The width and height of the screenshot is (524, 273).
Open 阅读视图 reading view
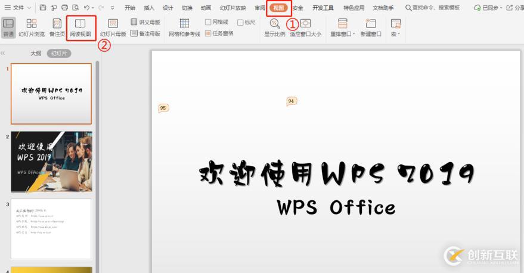click(80, 28)
